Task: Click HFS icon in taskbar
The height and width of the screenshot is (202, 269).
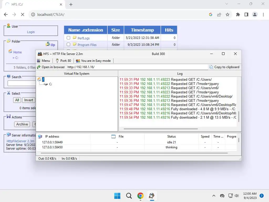Action: coord(152,196)
